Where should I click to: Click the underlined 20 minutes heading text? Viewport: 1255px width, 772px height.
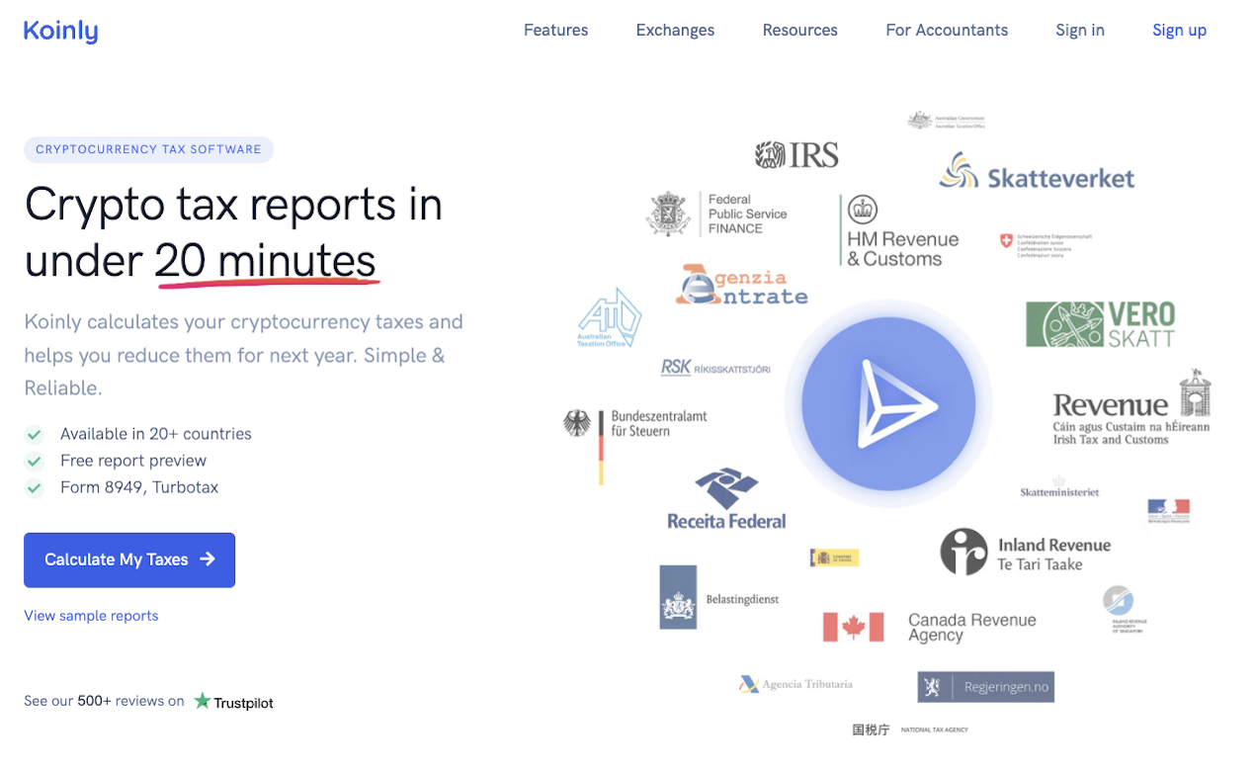265,262
